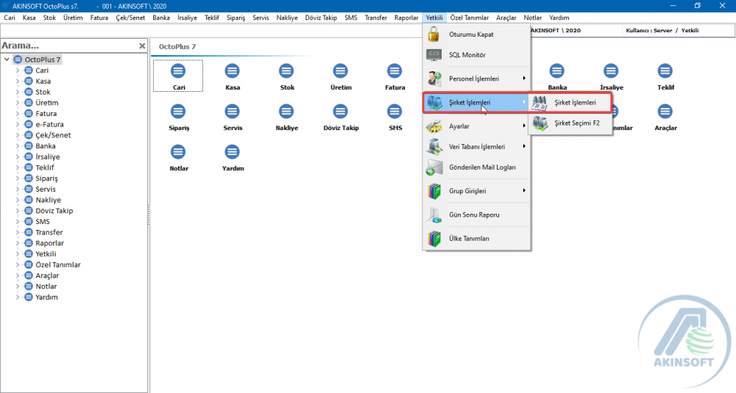Open the Sipariş module icon in the main panel

click(178, 112)
